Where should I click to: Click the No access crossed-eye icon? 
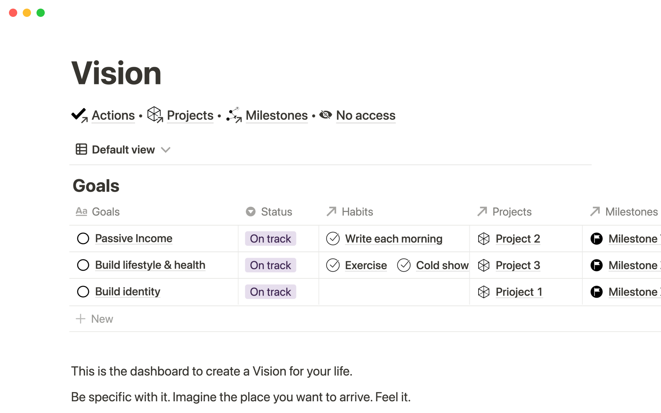(x=326, y=115)
